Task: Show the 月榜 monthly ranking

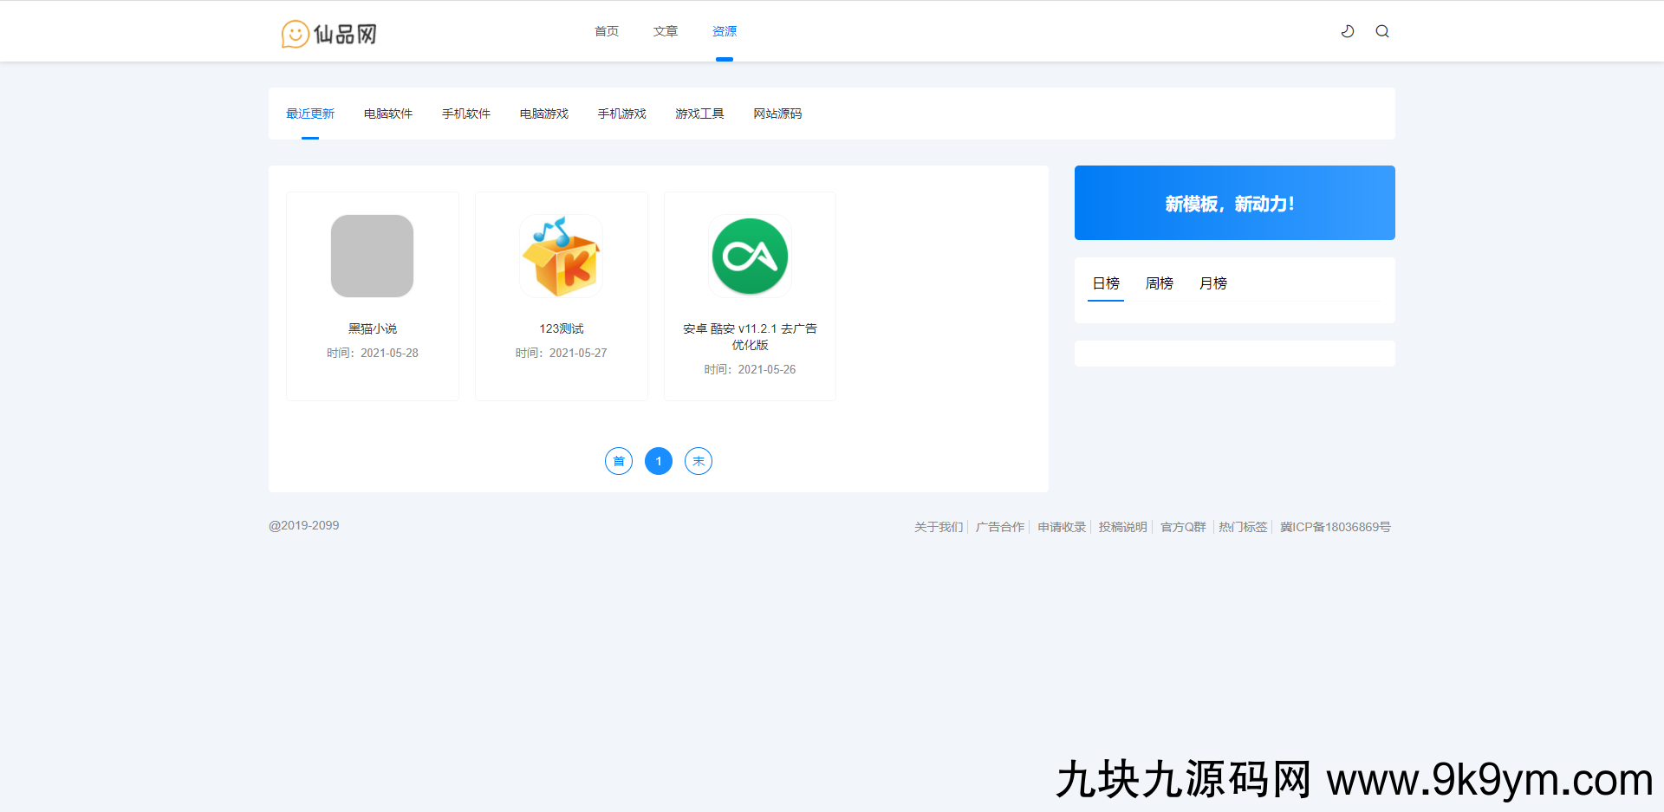Action: pos(1212,283)
